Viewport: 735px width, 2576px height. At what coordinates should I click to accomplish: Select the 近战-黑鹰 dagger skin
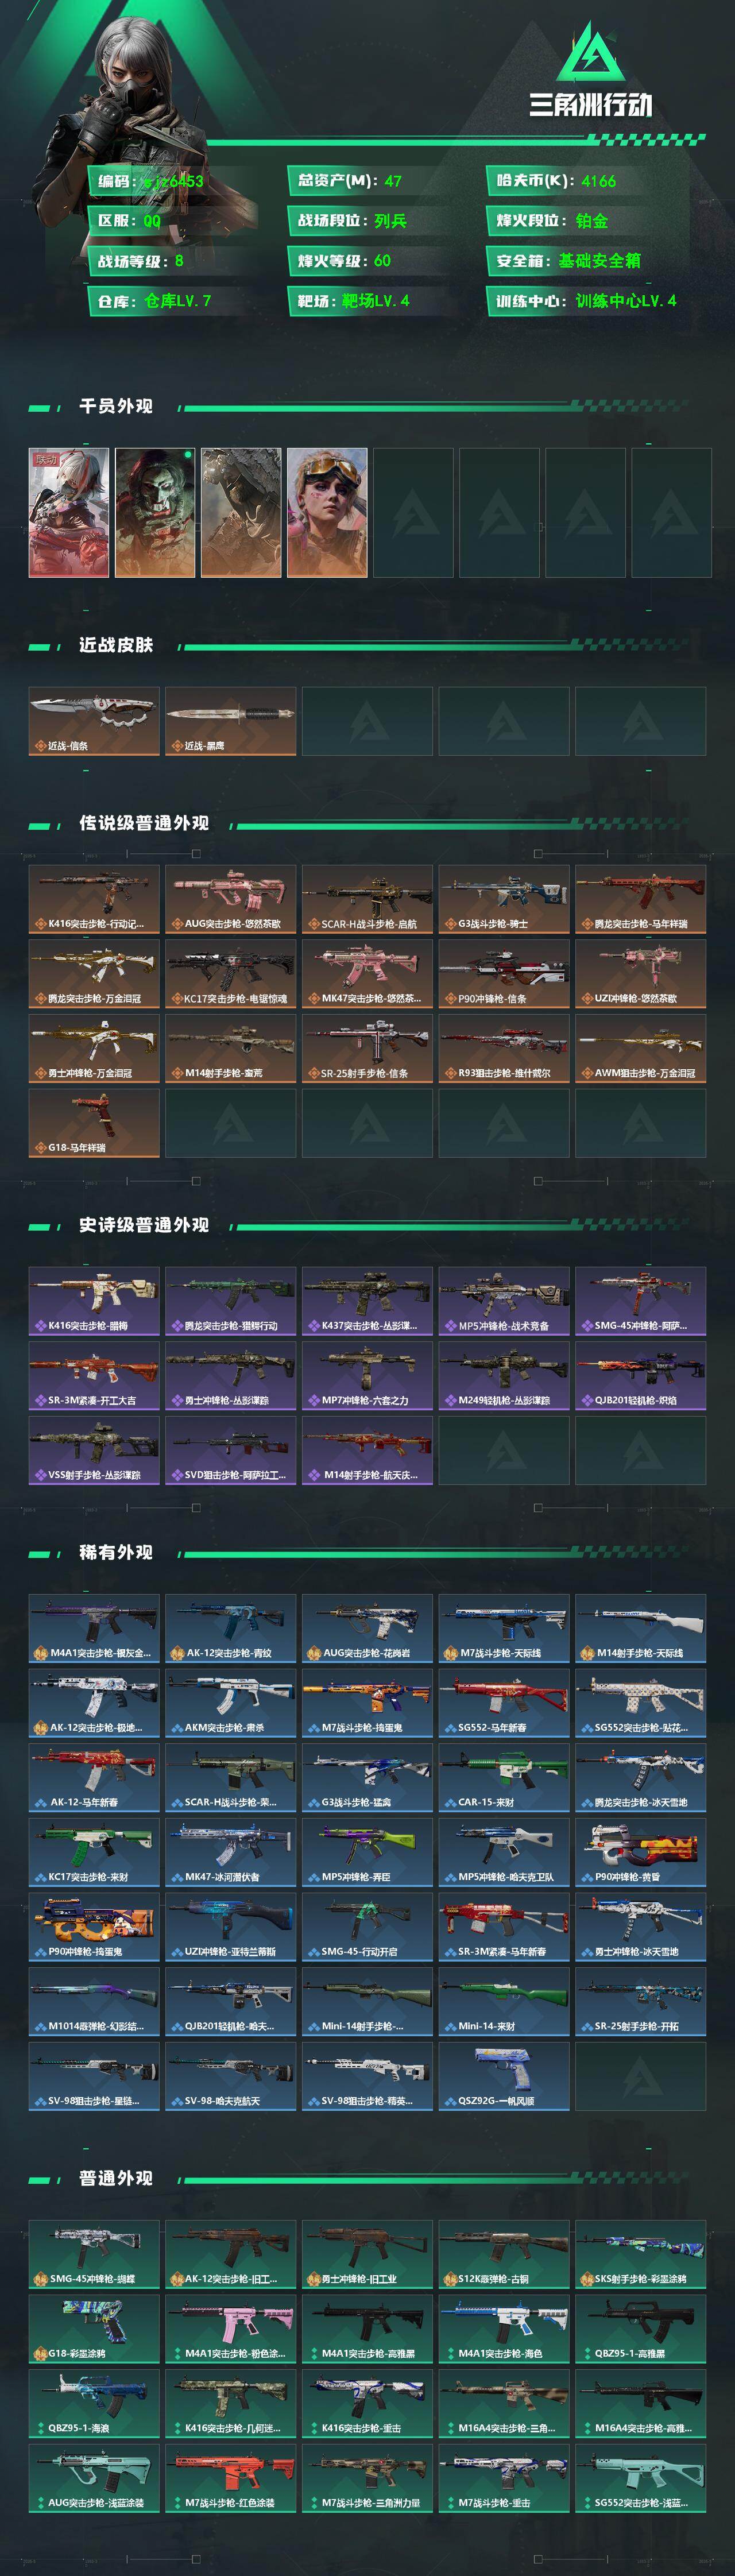230,720
